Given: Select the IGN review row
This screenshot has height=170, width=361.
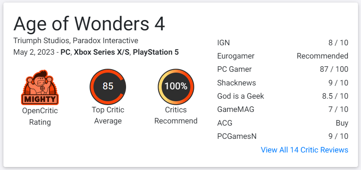Looking at the screenshot, I should 283,43.
